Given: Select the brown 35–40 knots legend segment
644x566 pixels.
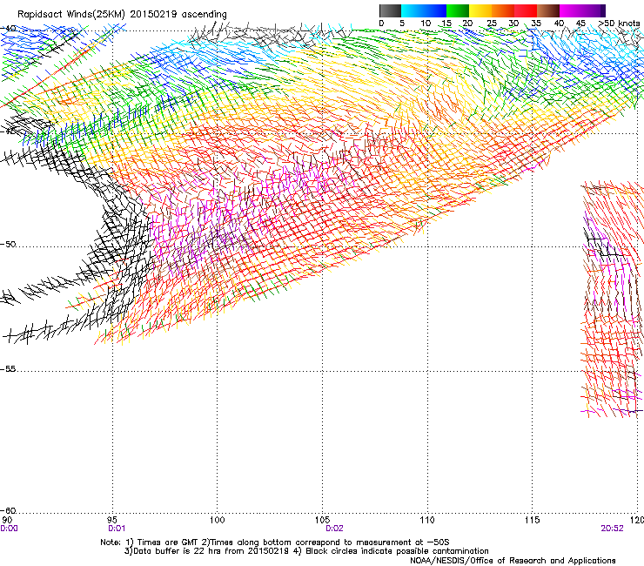Looking at the screenshot, I should tap(548, 10).
